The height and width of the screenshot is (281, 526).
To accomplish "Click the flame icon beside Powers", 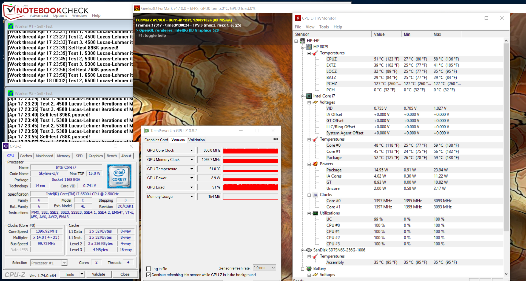I will click(315, 164).
